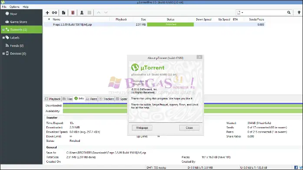Switch to the Trackers tab
This screenshot has height=170, width=303.
click(106, 99)
